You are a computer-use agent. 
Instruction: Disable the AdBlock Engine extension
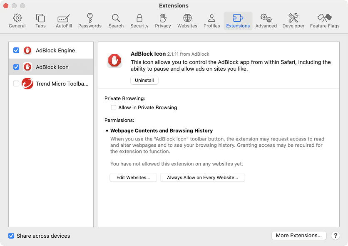point(16,50)
